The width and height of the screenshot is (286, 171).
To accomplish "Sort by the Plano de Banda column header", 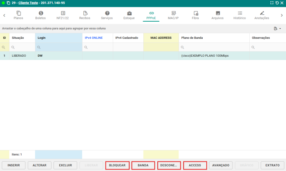I will [192, 38].
